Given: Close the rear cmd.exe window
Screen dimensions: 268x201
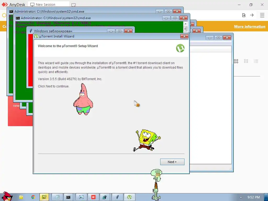Looking at the screenshot, I should 177,12.
